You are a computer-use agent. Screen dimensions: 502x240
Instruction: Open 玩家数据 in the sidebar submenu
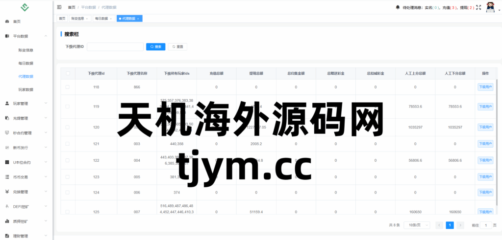click(25, 90)
